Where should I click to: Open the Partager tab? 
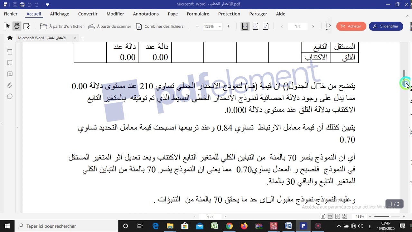258,14
